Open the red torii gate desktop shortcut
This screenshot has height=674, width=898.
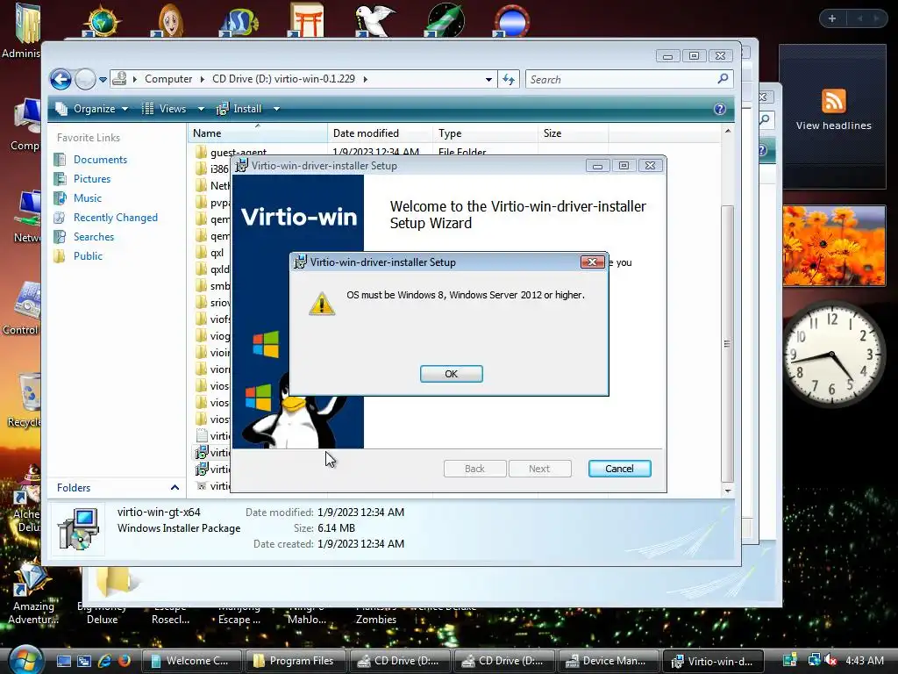pos(306,20)
